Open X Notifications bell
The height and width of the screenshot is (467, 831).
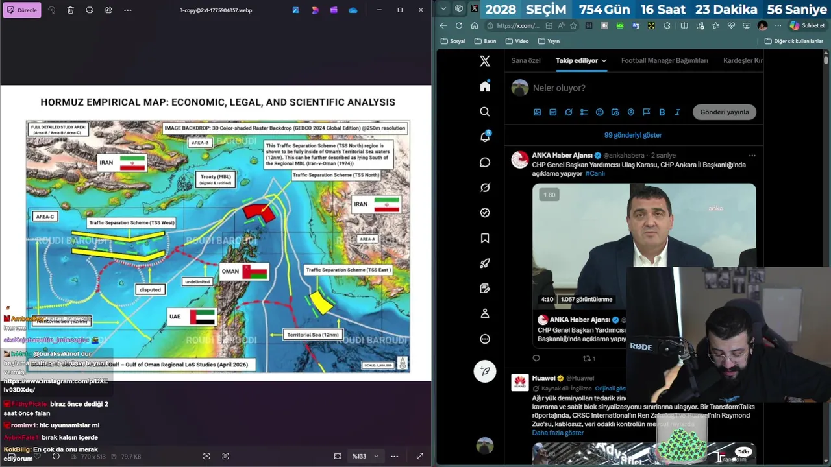[x=485, y=137]
